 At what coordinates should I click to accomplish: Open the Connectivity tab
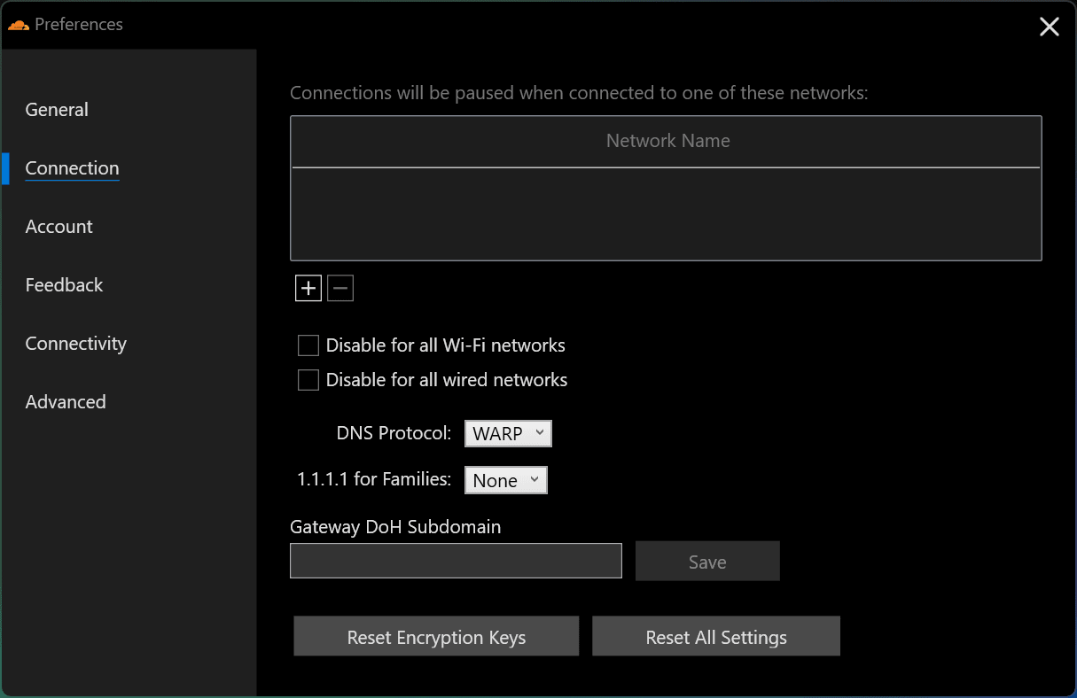[75, 344]
